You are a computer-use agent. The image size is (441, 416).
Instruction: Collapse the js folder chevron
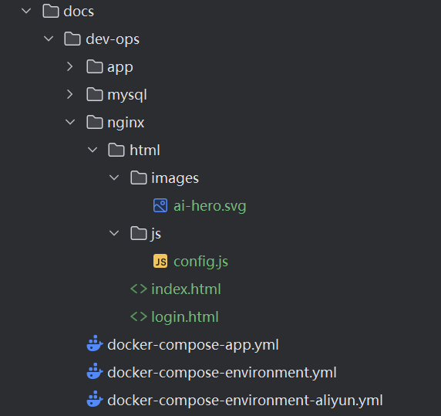pos(114,233)
